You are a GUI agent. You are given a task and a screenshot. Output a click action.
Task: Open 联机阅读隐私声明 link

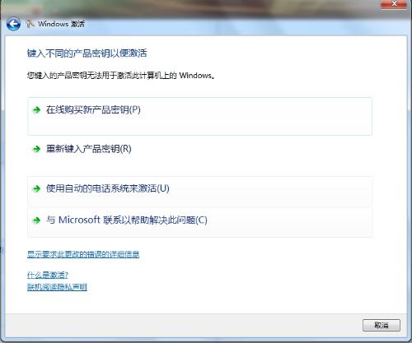coord(57,287)
